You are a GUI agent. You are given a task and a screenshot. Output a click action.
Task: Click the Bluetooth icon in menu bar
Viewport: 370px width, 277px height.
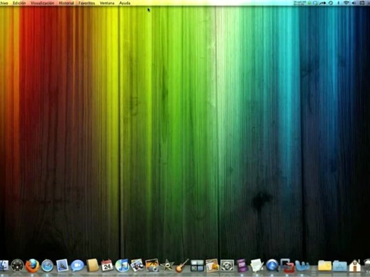coord(338,3)
